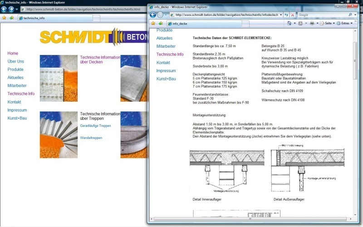This screenshot has width=363, height=227.
Task: Open recent pages dropdown in info_decke window
Action: (166, 15)
